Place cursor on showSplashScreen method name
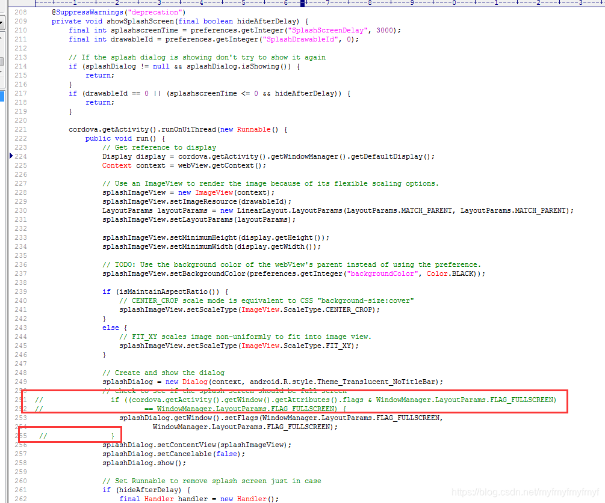This screenshot has width=605, height=503. tap(140, 21)
